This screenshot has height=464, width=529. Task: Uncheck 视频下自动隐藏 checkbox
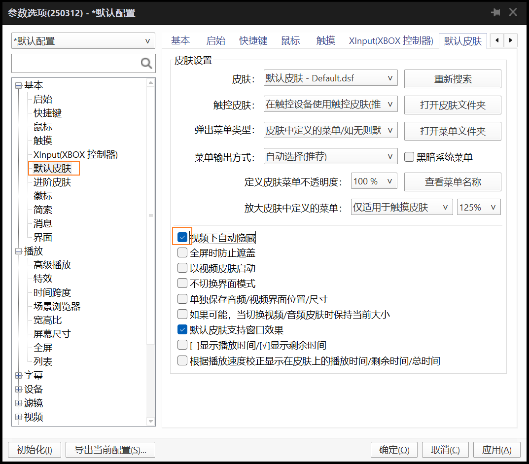tap(182, 238)
